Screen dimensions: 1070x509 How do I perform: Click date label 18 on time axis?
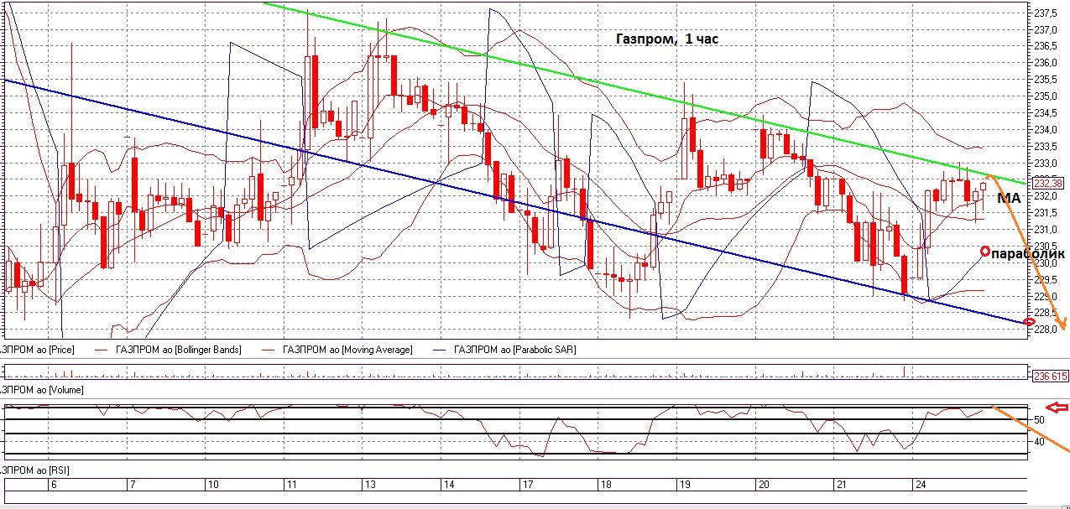605,485
